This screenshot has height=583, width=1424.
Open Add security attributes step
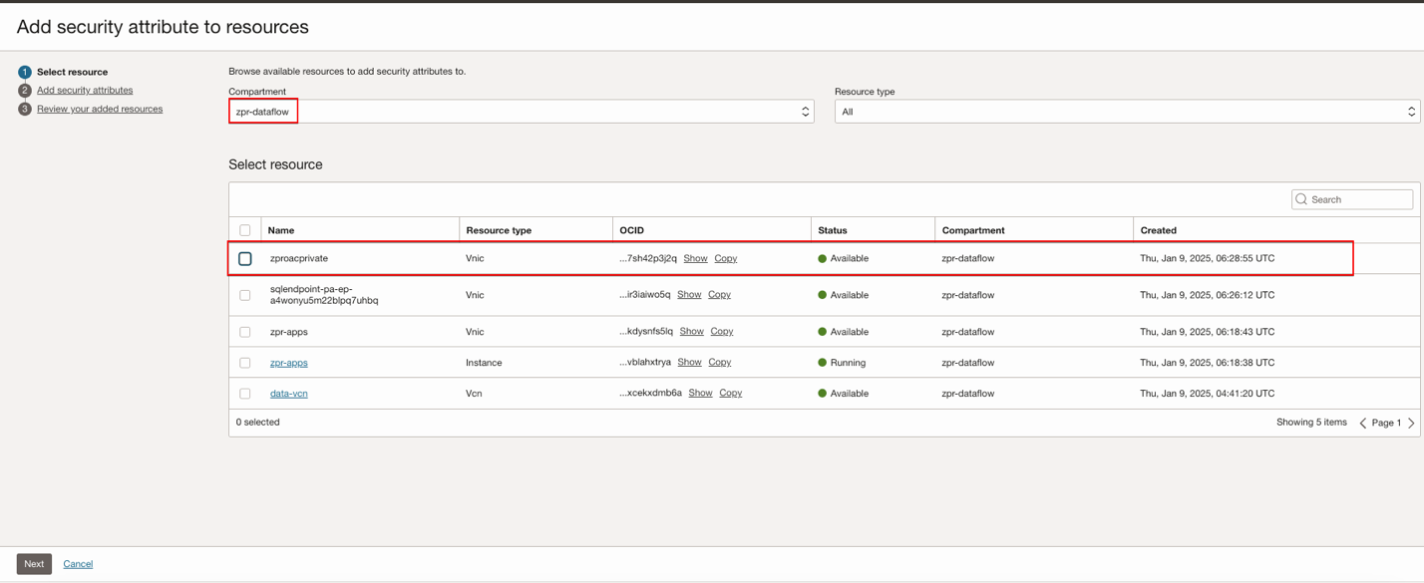[85, 91]
